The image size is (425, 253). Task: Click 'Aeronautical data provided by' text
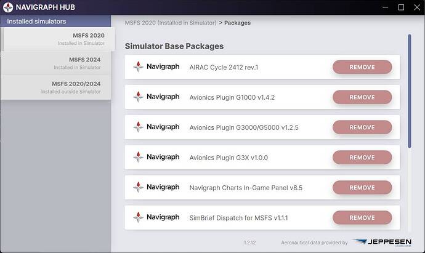pyautogui.click(x=314, y=243)
